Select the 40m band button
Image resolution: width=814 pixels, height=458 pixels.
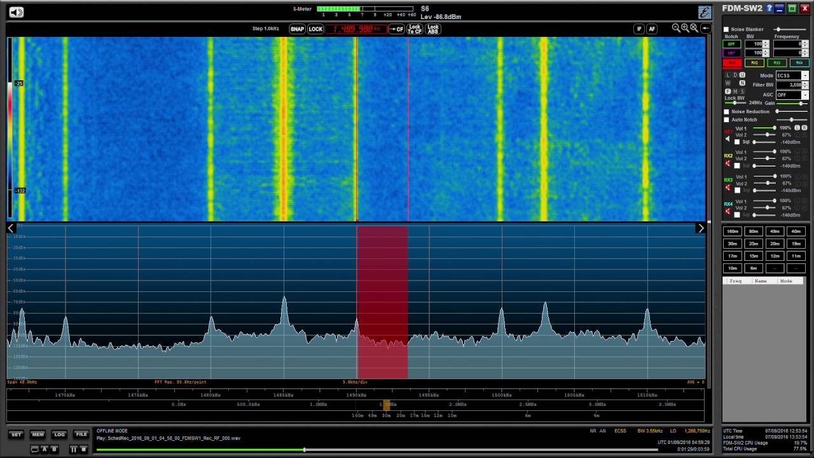(796, 232)
